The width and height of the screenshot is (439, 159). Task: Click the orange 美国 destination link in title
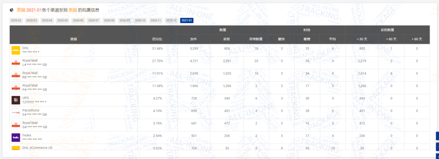pyautogui.click(x=72, y=10)
